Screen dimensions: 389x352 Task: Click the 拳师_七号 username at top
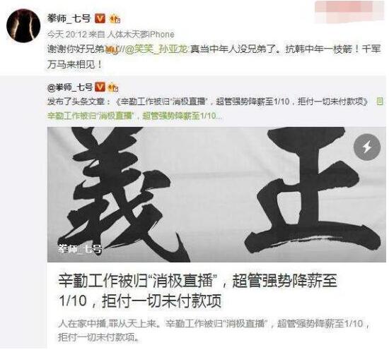click(69, 18)
